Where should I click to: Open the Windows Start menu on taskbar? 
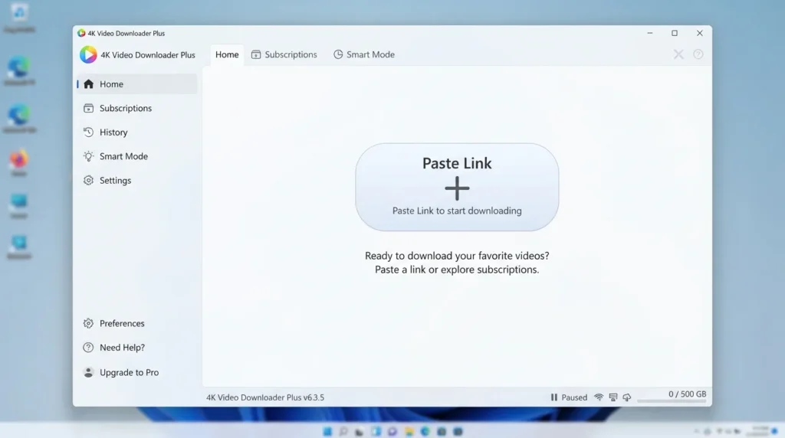[x=327, y=432]
